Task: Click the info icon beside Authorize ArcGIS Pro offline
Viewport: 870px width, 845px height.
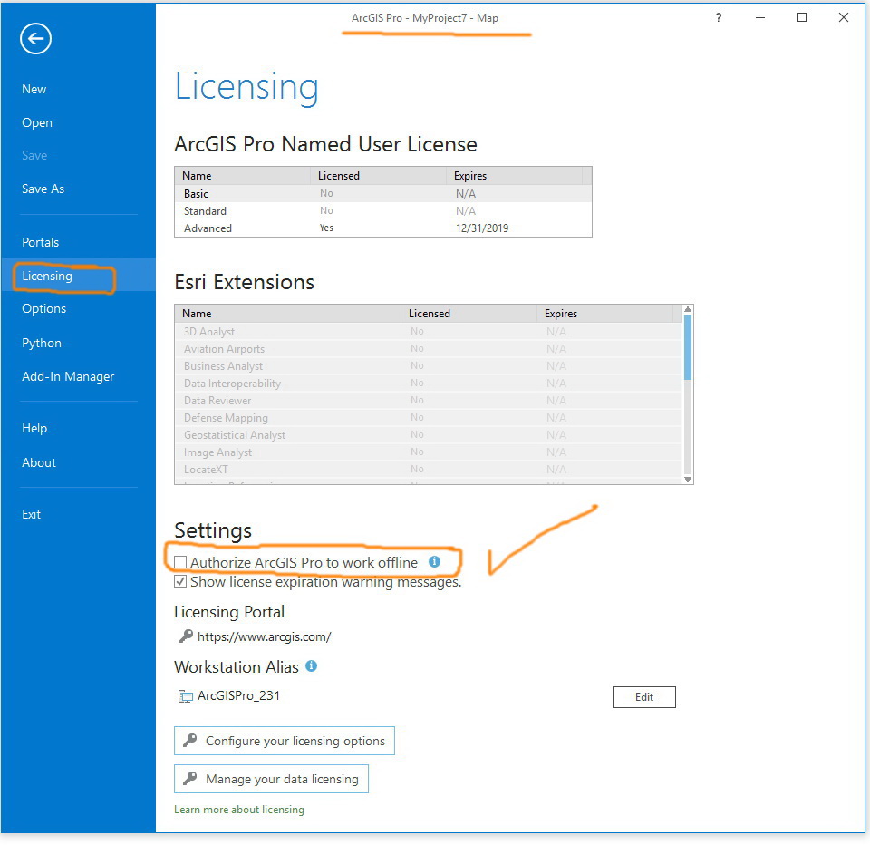Action: click(434, 562)
